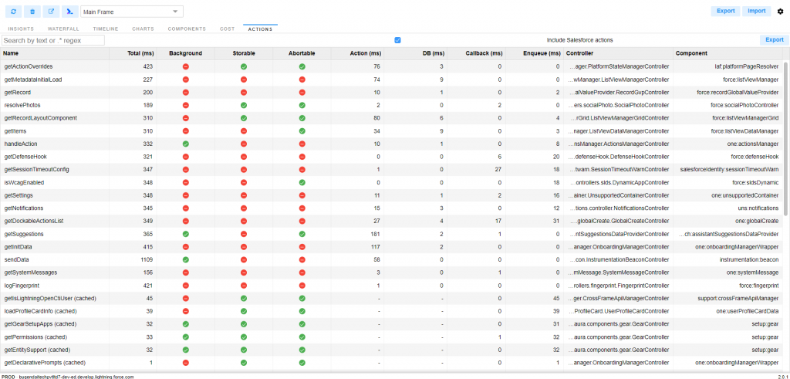Focus the search by text or regex field

coord(53,40)
